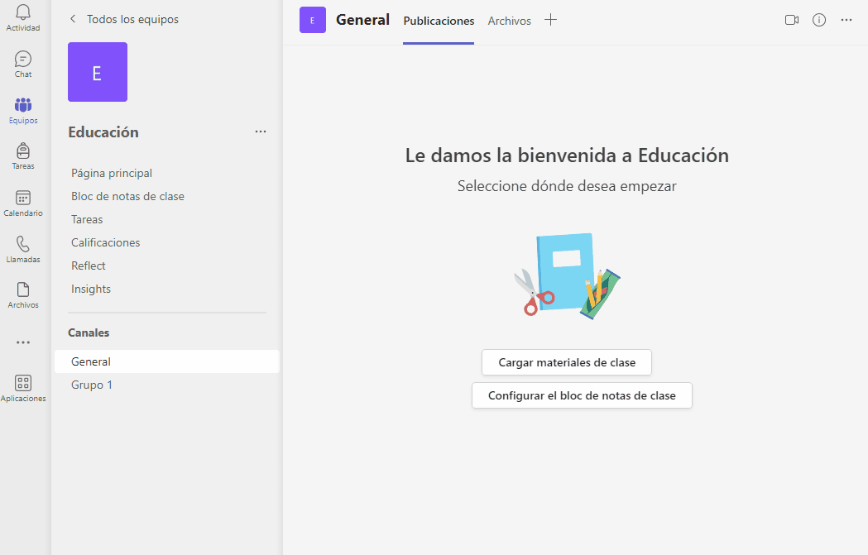Viewport: 868px width, 555px height.
Task: Start a meeting with the video camera icon
Action: click(792, 20)
